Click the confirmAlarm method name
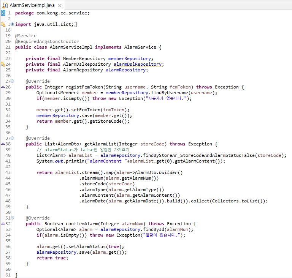 pyautogui.click(x=82, y=224)
